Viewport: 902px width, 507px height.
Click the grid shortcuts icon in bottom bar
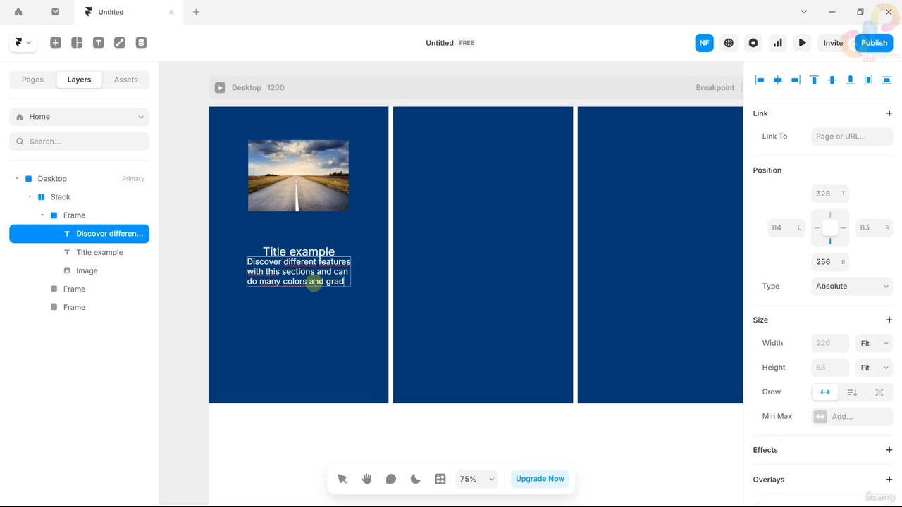[440, 479]
